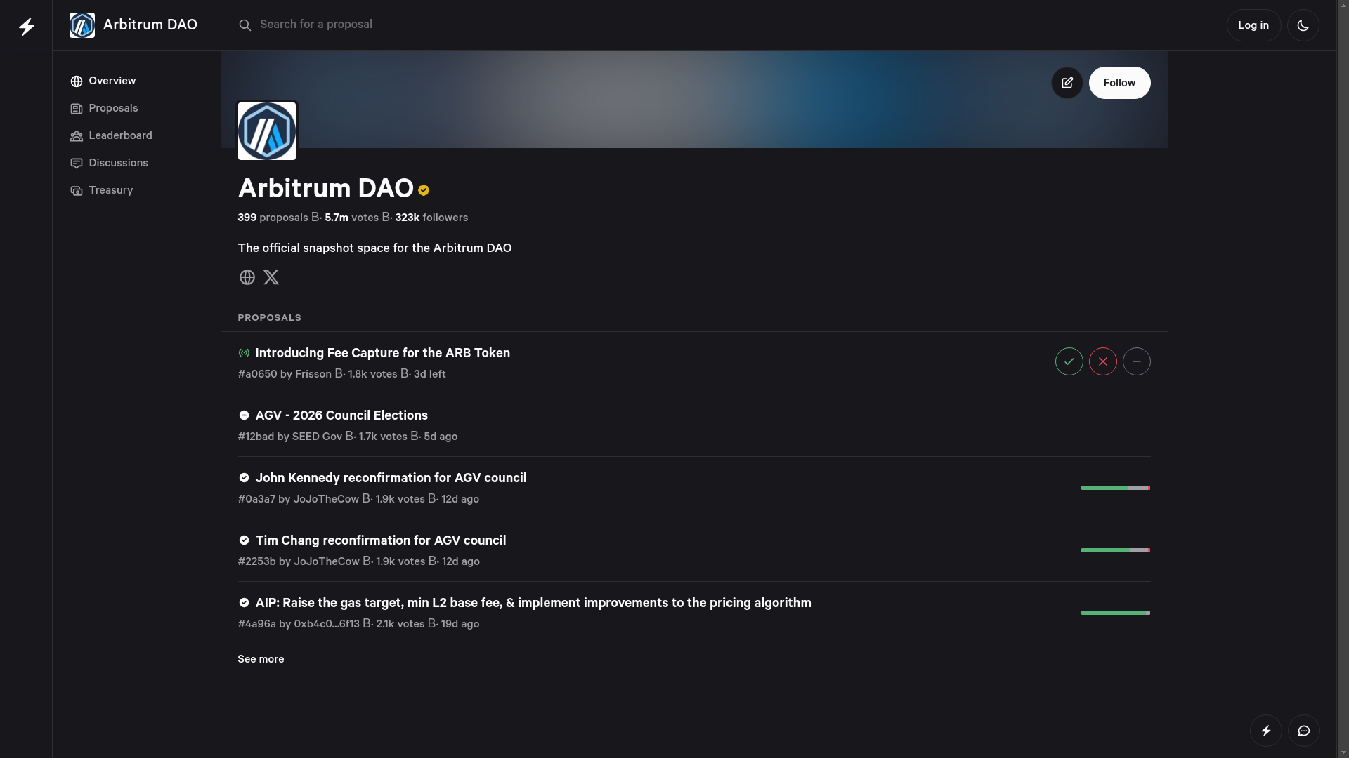This screenshot has height=758, width=1349.
Task: Open the website globe icon link
Action: [247, 277]
